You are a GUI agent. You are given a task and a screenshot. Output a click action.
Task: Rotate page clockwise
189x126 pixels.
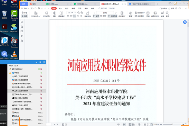pos(81,16)
